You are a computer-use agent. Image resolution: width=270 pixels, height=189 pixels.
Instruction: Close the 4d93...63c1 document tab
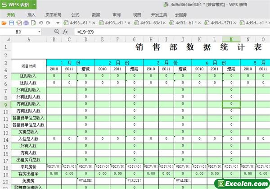click(x=164, y=23)
